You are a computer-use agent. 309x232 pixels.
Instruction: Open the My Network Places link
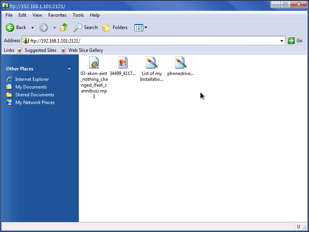(x=35, y=102)
